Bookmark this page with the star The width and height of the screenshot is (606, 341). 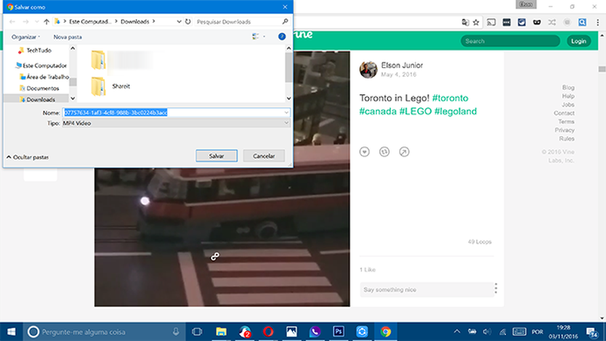(476, 22)
